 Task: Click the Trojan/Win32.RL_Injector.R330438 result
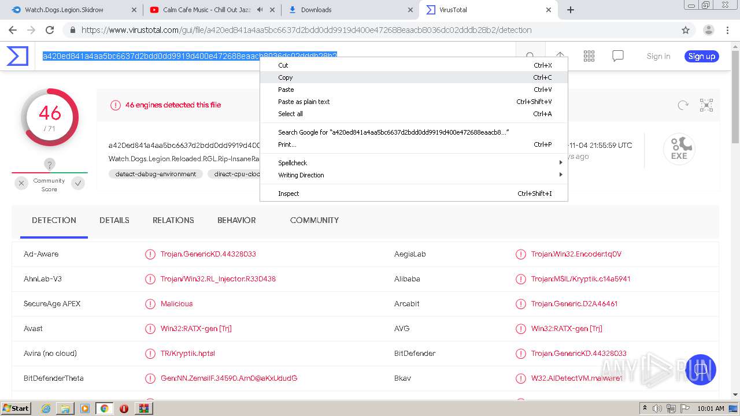[218, 279]
